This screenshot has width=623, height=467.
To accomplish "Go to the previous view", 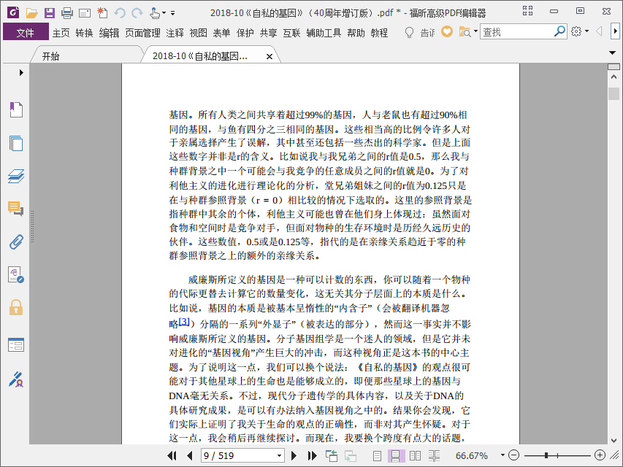I will tap(332, 455).
